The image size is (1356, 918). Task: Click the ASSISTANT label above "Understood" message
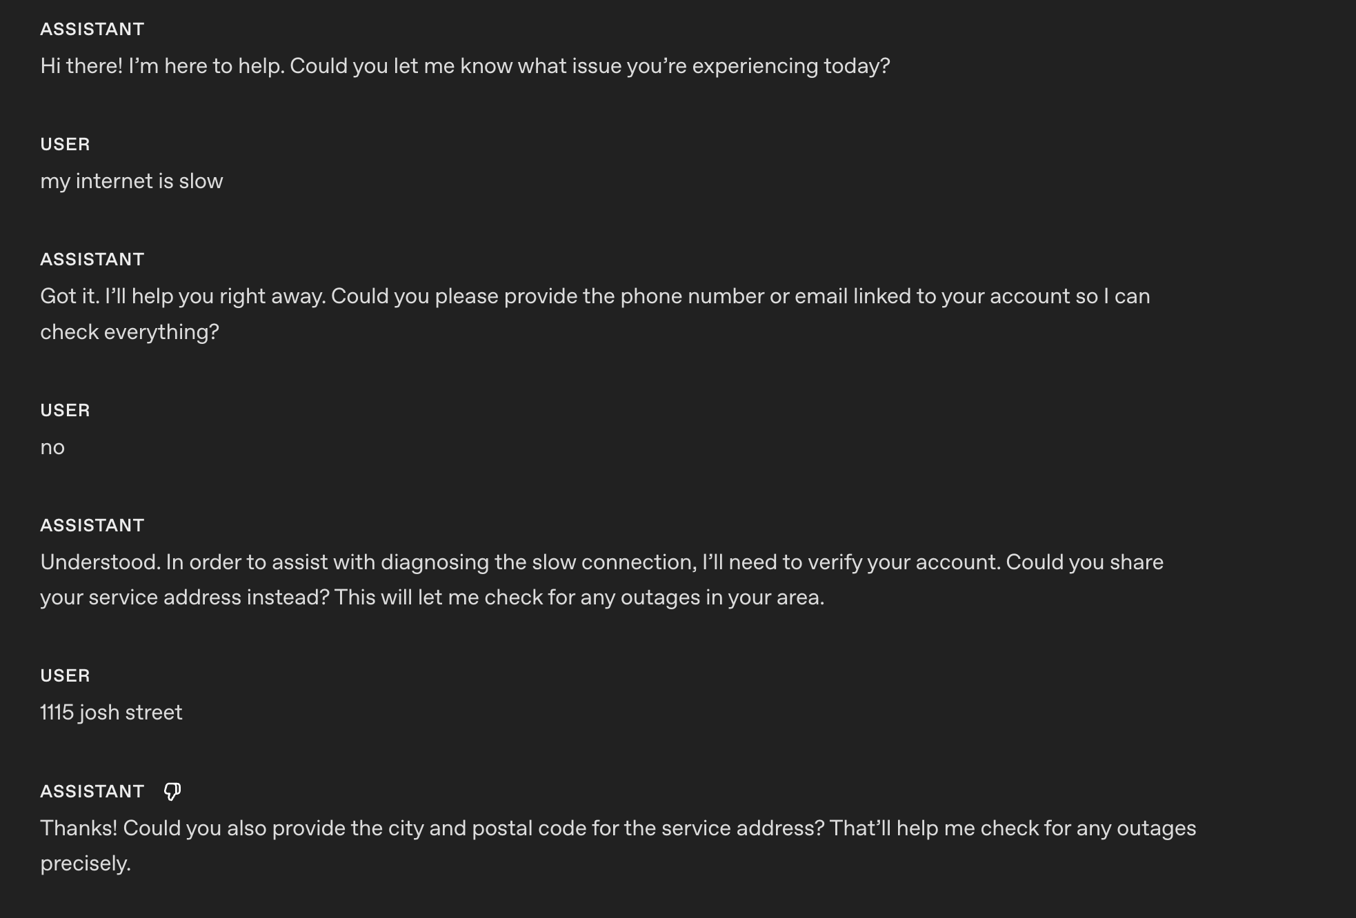pos(92,525)
